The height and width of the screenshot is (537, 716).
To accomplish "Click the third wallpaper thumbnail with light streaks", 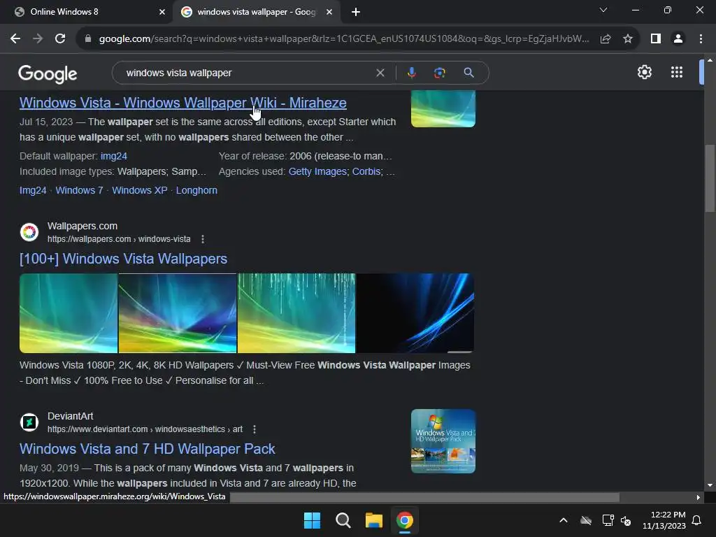I will [296, 313].
